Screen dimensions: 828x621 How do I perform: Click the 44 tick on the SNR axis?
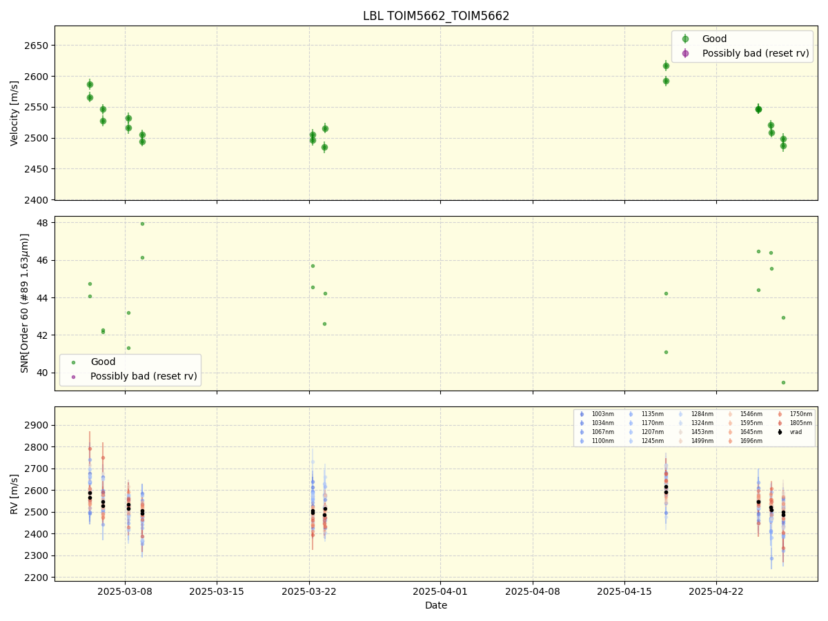click(x=43, y=298)
